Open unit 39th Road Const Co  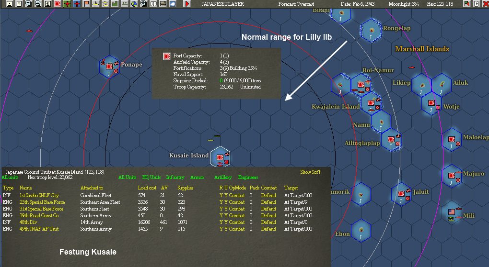point(39,215)
